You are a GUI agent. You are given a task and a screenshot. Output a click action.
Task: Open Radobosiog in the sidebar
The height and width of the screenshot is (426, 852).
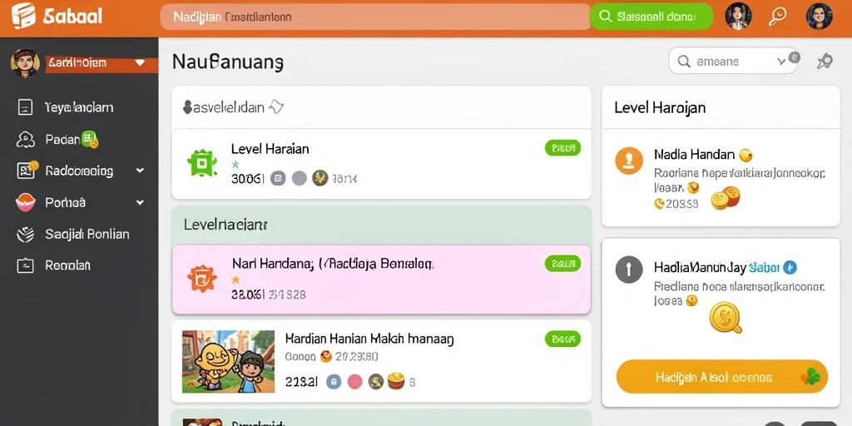click(x=79, y=171)
